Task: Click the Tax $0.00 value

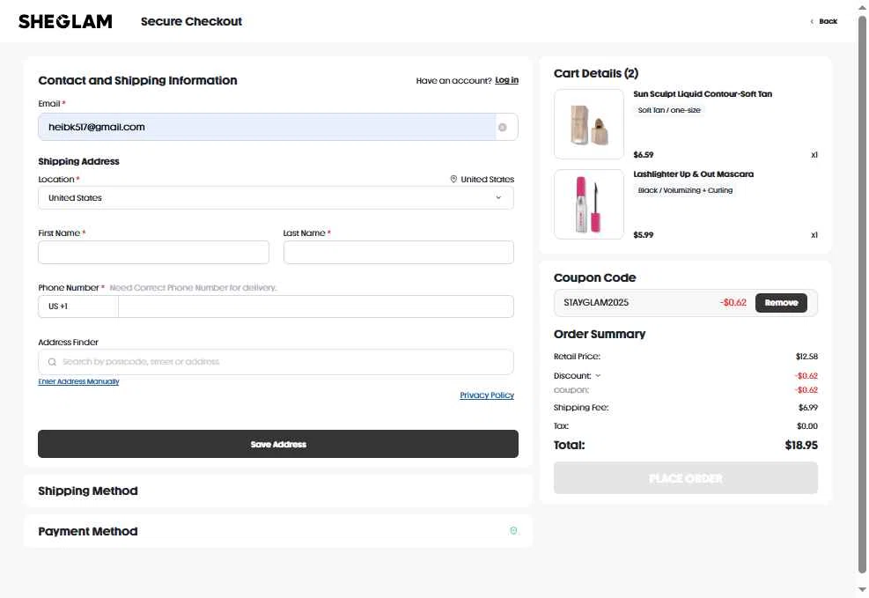Action: pos(806,426)
